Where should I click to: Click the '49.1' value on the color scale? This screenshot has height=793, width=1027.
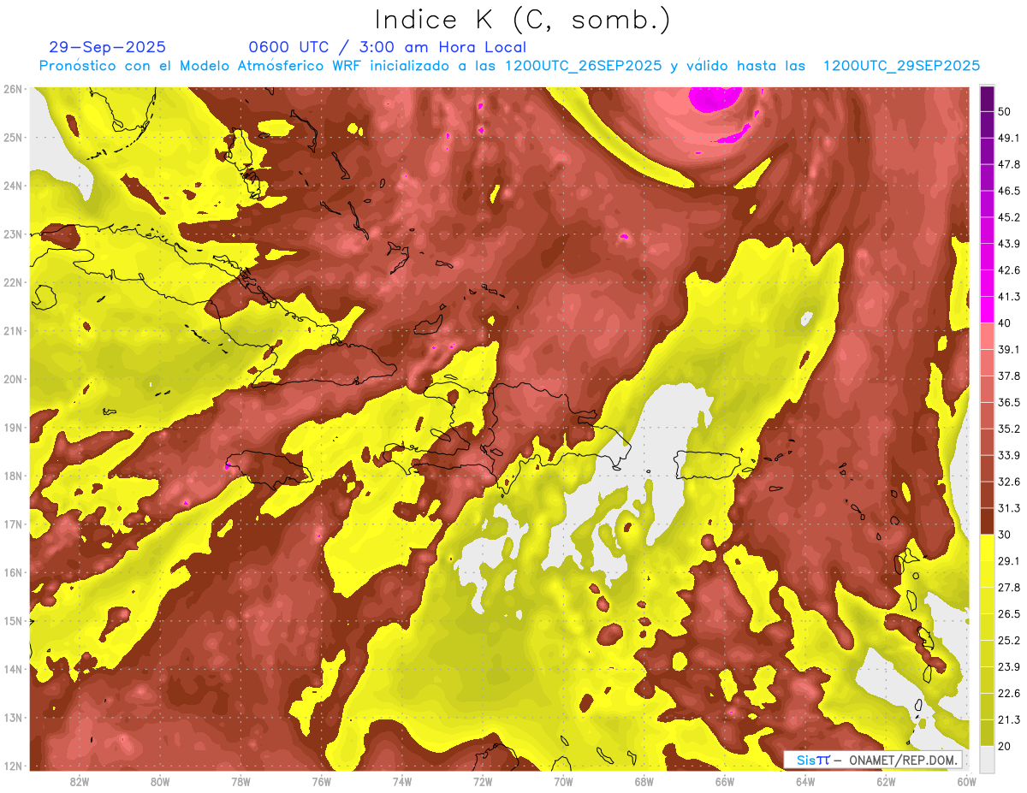[x=1008, y=138]
